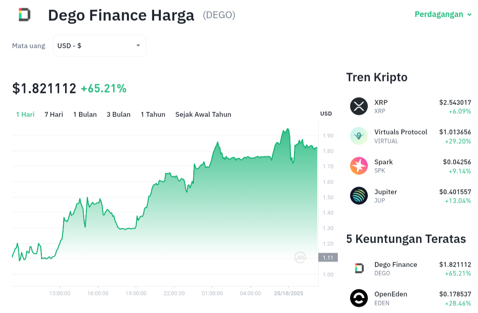This screenshot has height=313, width=478.
Task: Select Sejak Awal Tahun range
Action: pyautogui.click(x=203, y=115)
